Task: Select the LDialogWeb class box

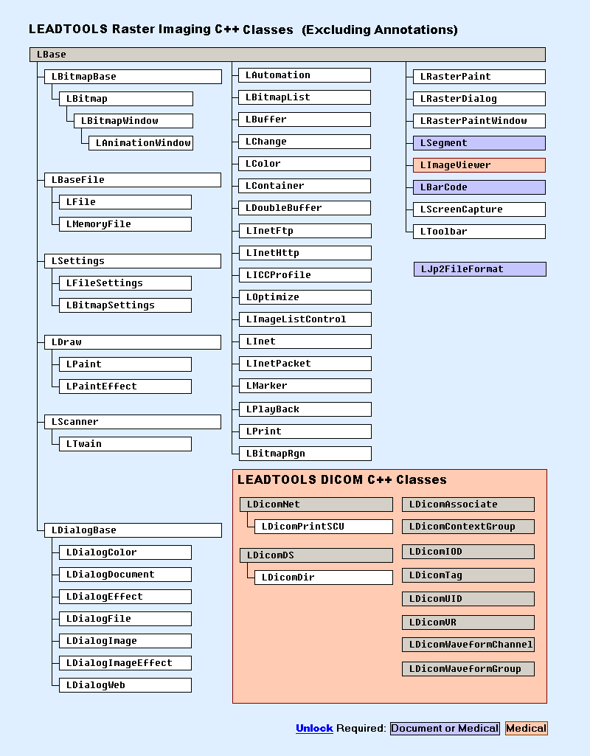Action: (x=125, y=686)
